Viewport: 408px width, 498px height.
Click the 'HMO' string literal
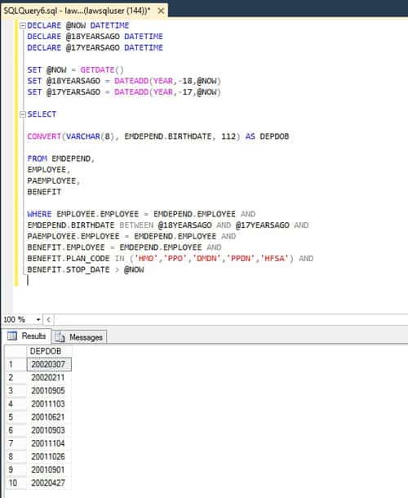[x=146, y=259]
